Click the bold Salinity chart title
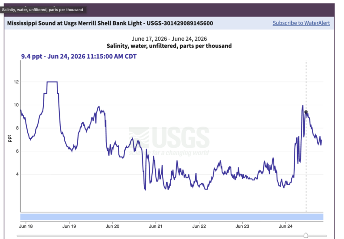The height and width of the screenshot is (239, 344). pyautogui.click(x=169, y=46)
